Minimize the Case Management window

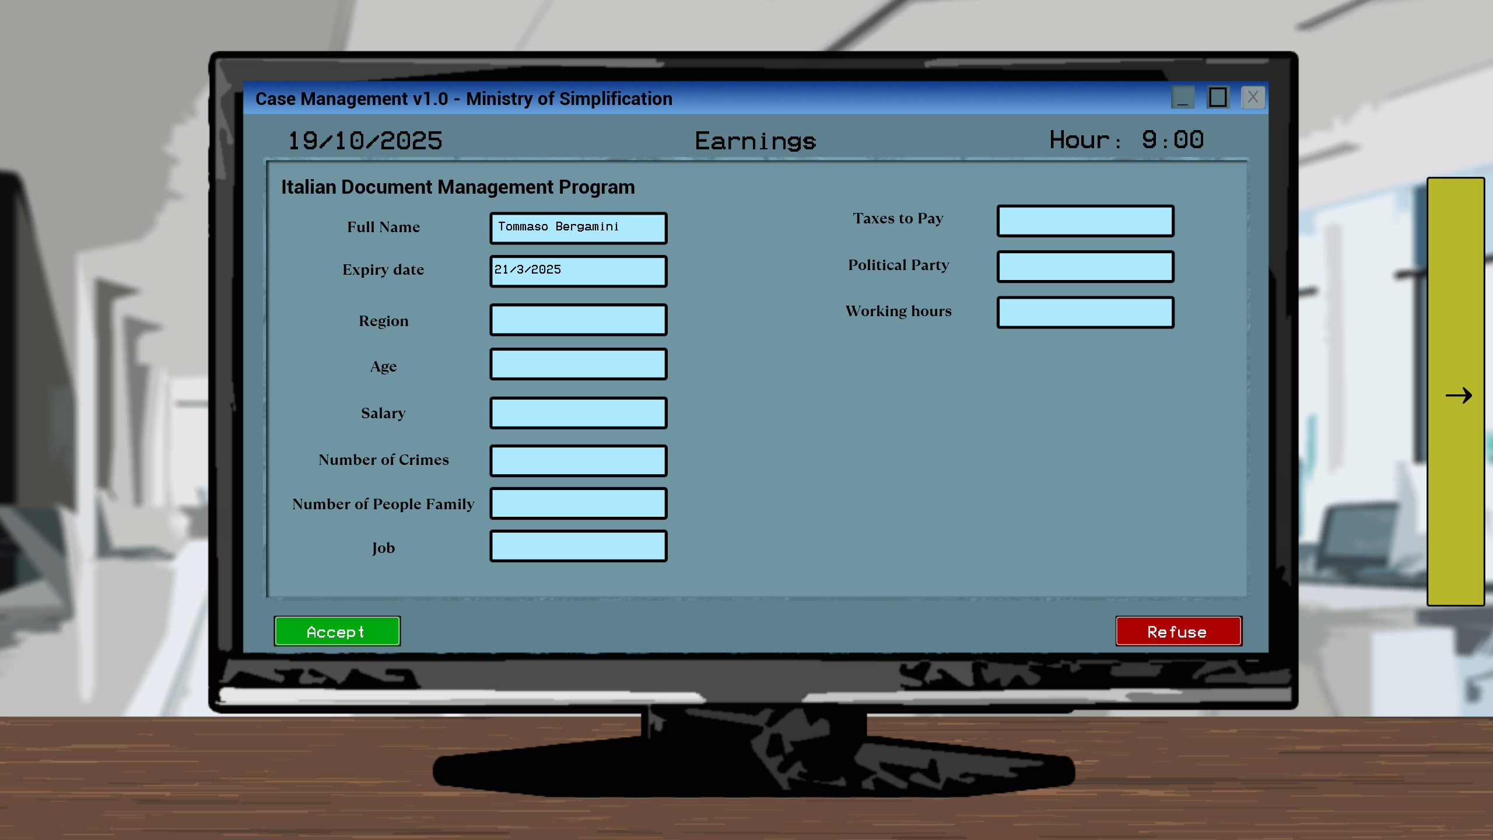pyautogui.click(x=1183, y=97)
